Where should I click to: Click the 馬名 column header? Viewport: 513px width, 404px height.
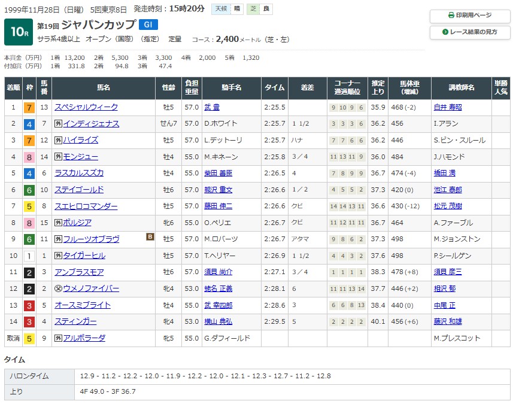click(104, 87)
